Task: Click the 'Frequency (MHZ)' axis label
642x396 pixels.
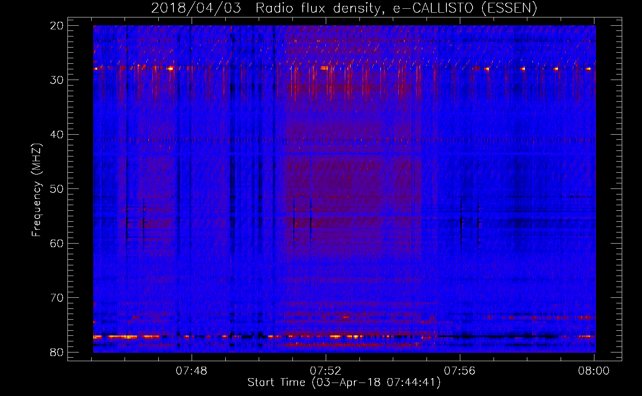Action: pyautogui.click(x=36, y=190)
